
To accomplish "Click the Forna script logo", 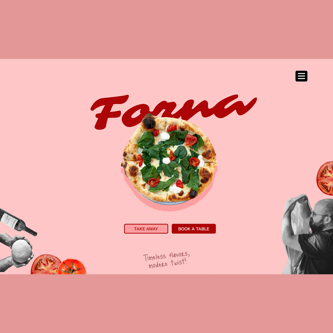I will (x=174, y=112).
